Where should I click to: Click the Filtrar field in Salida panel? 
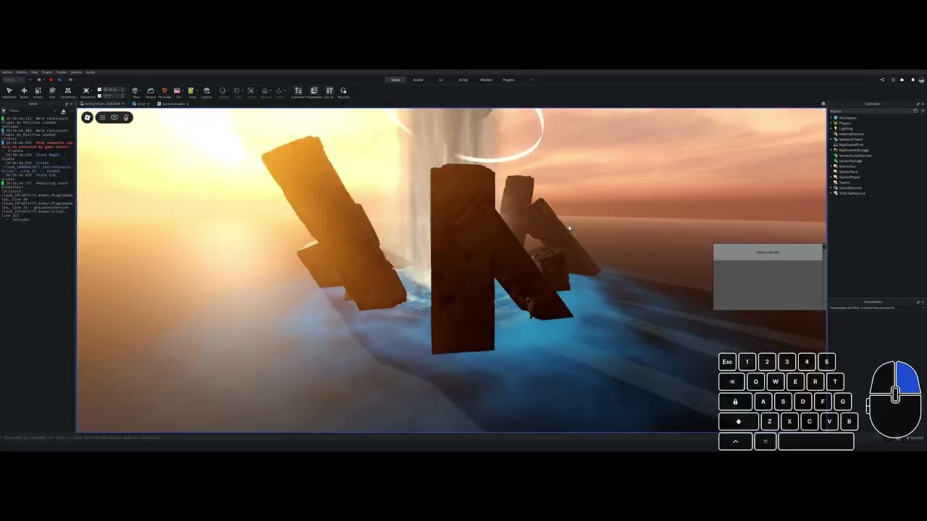tap(31, 111)
